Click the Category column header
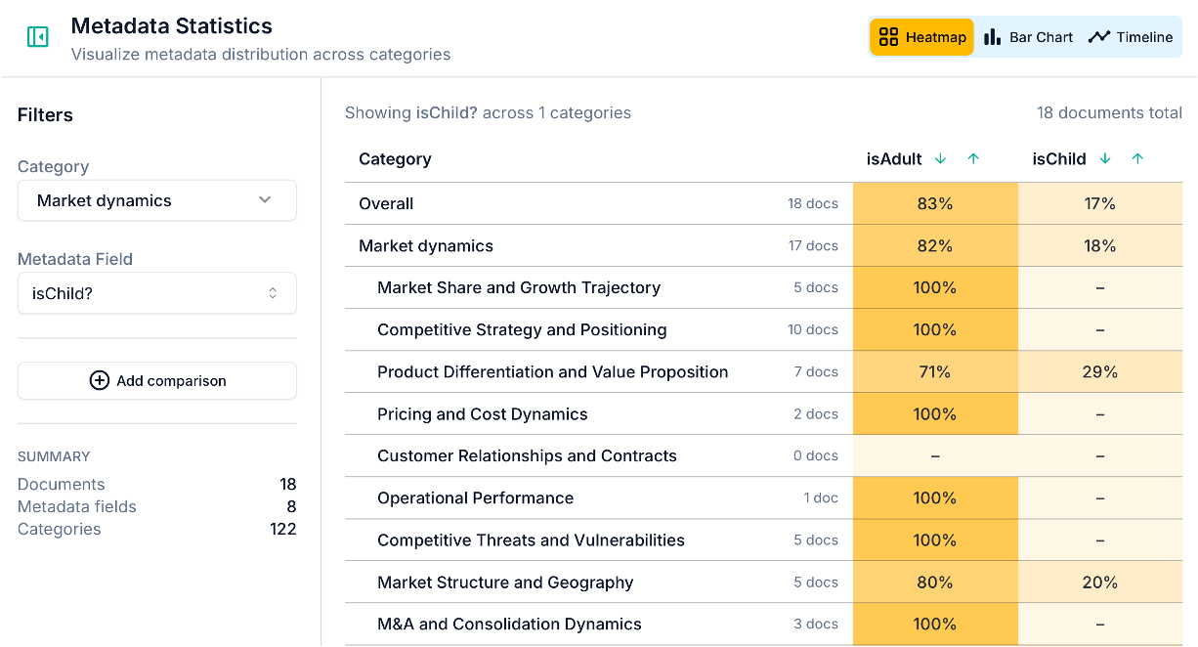 (395, 159)
